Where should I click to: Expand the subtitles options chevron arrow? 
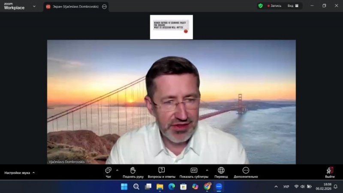207,170
